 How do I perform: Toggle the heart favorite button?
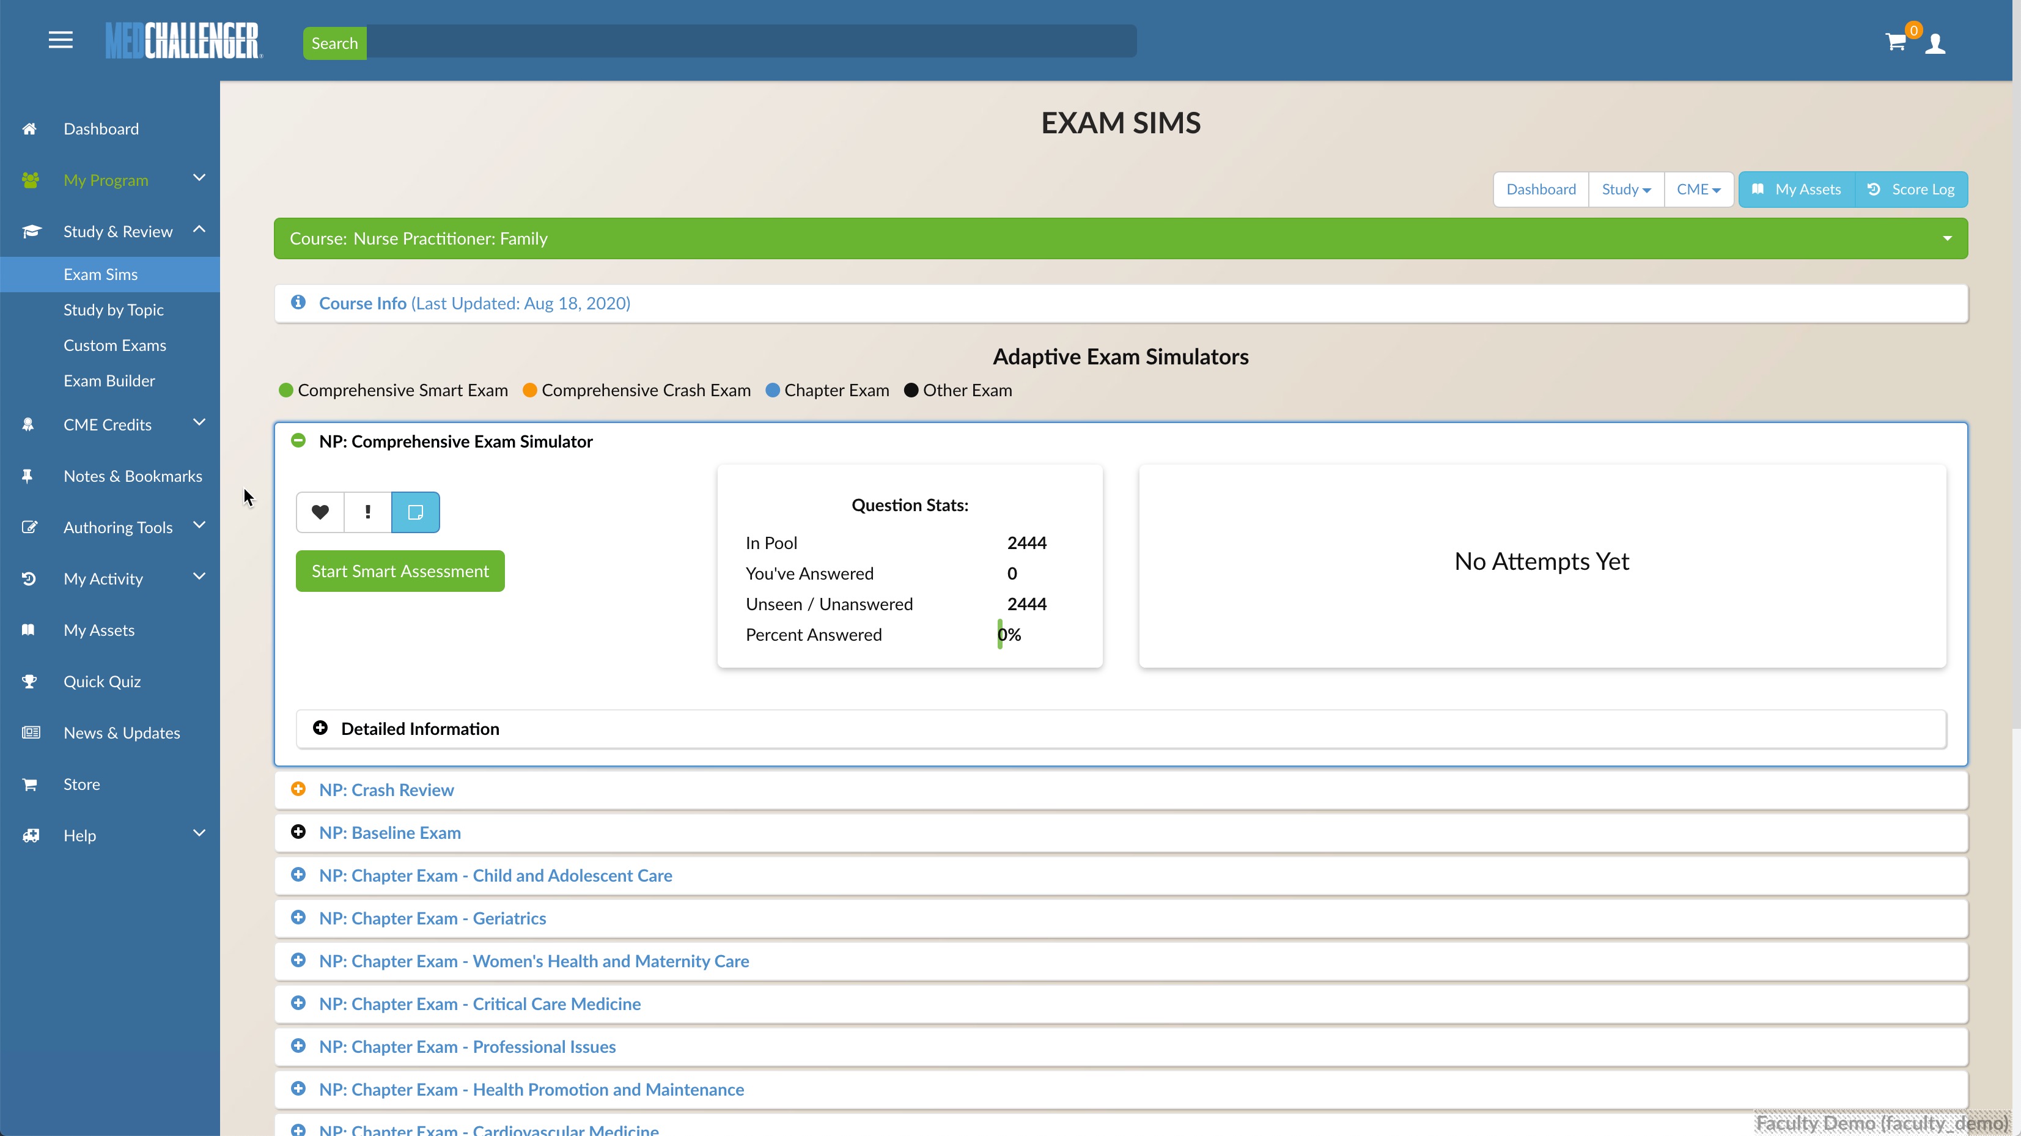(320, 512)
